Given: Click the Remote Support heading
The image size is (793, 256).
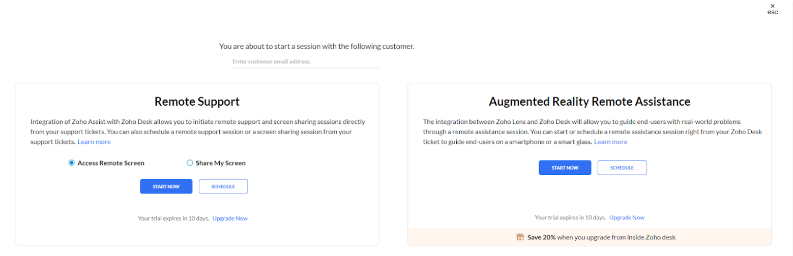Looking at the screenshot, I should 197,102.
